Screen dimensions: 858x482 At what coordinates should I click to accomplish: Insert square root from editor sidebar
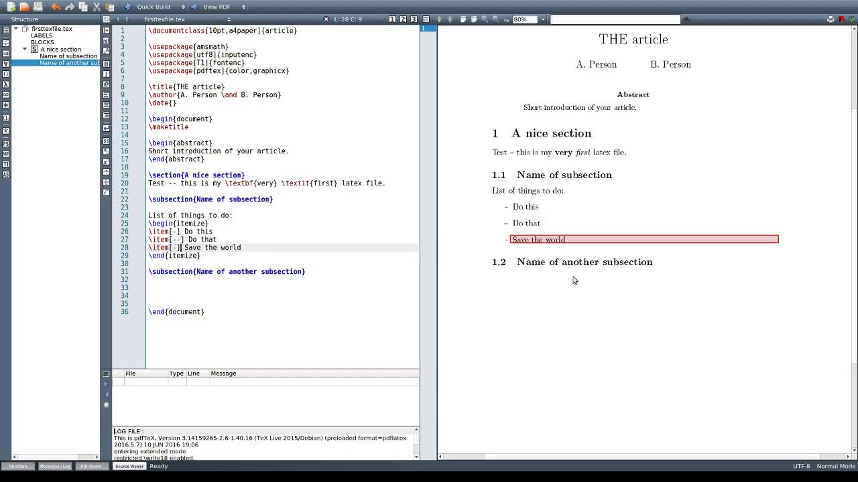tap(106, 192)
